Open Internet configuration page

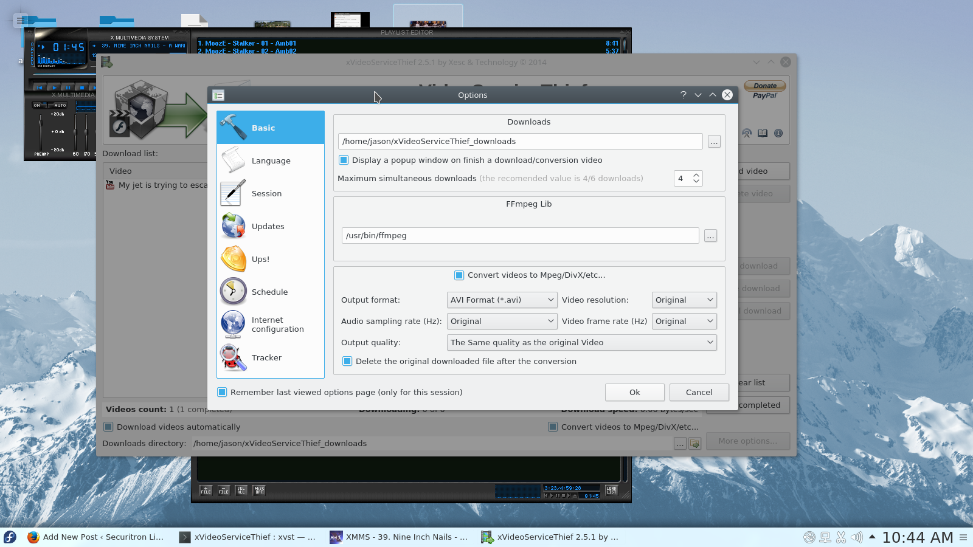271,325
